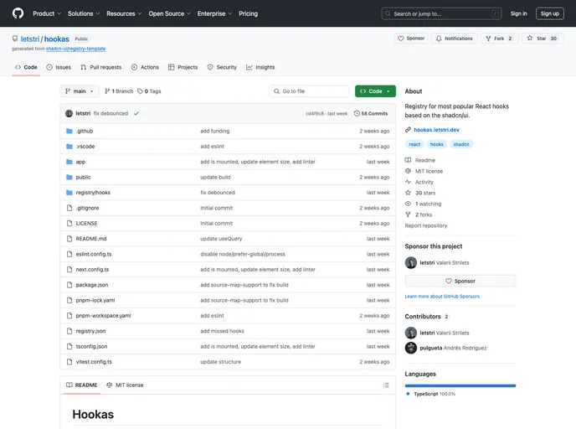Switch to the MIT license tab

pos(125,385)
